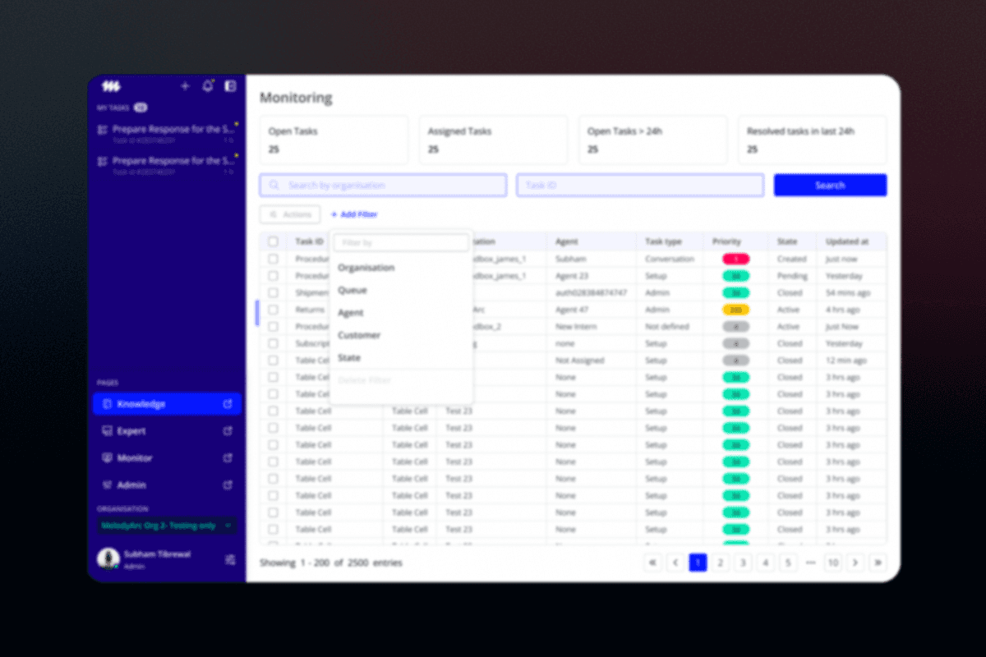This screenshot has height=657, width=986.
Task: Sort by Task ID column header
Action: 309,242
